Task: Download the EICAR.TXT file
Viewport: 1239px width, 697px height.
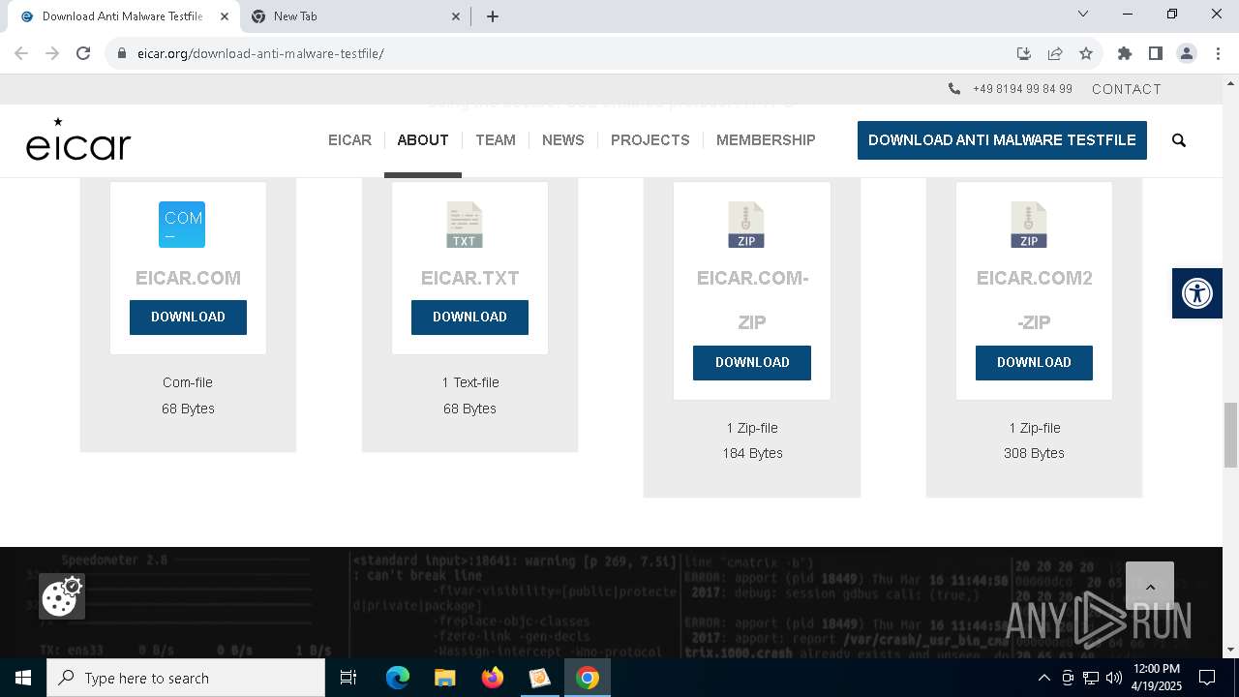Action: tap(469, 318)
